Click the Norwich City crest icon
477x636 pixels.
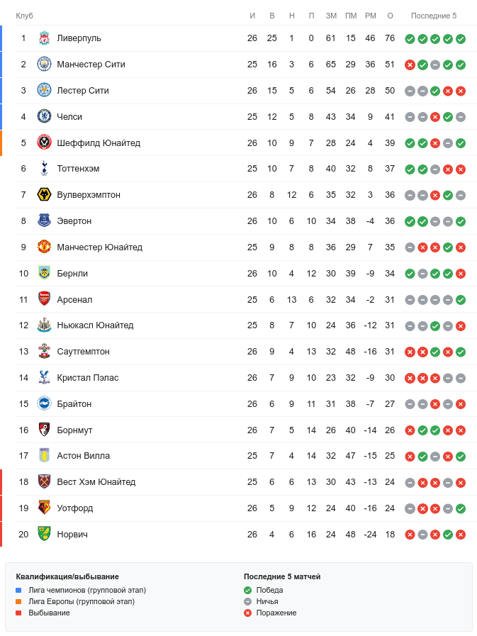44,535
